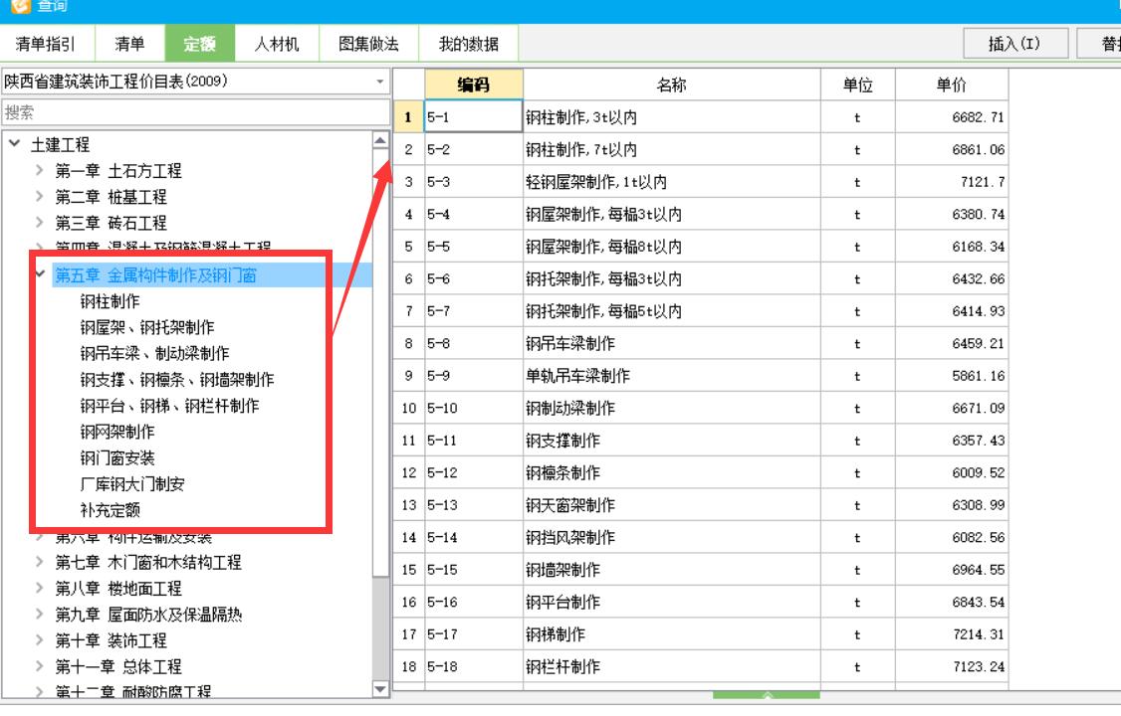
Task: Select 钢网架制作 in the tree
Action: point(117,432)
